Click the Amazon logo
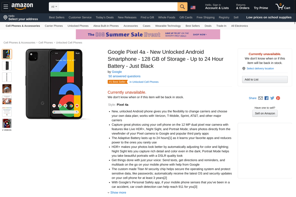 point(22,6)
